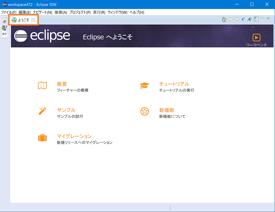Screen dimensions: 275x212
Task: Click the graduation cap tutorial icon
Action: click(144, 86)
